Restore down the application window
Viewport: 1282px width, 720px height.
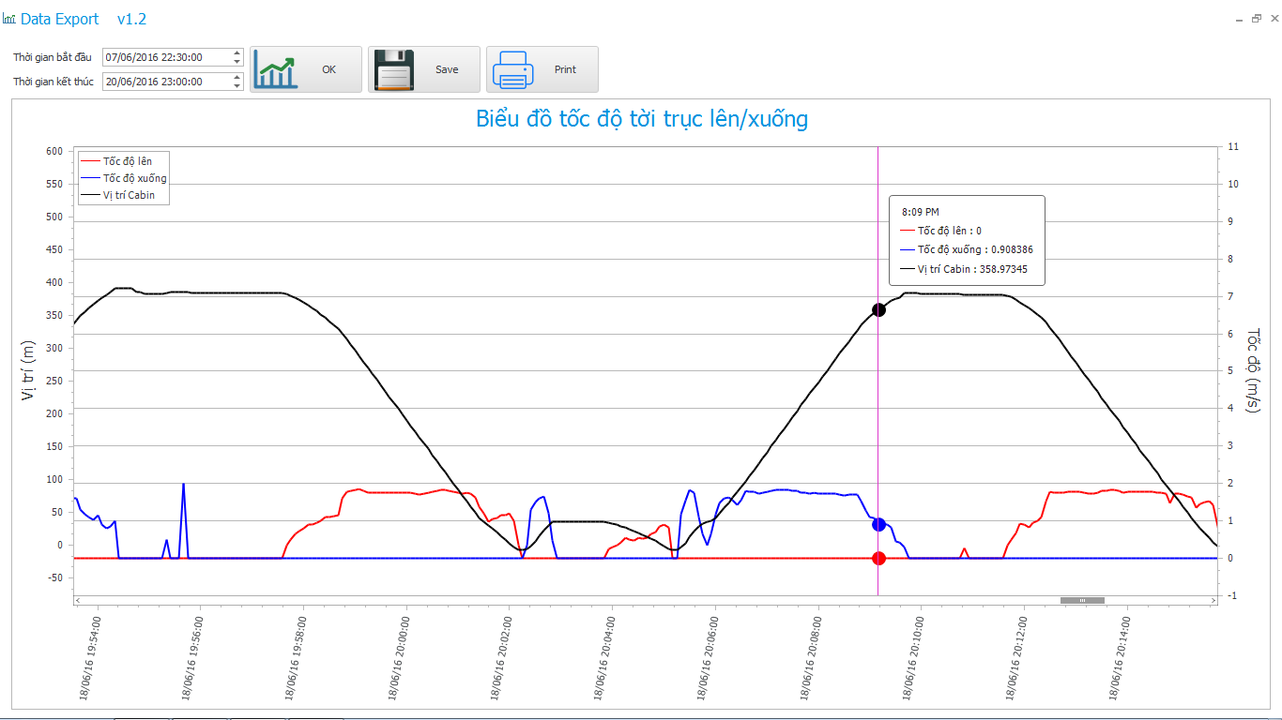click(1256, 18)
